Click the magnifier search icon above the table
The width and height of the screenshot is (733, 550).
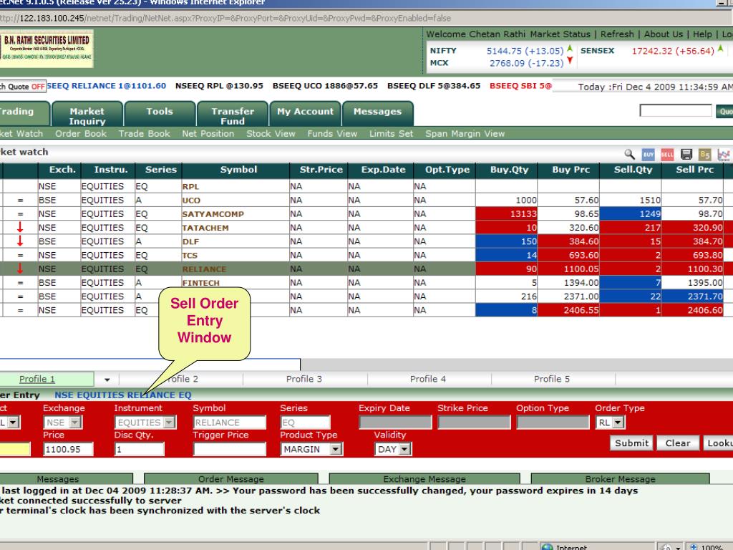pos(630,155)
